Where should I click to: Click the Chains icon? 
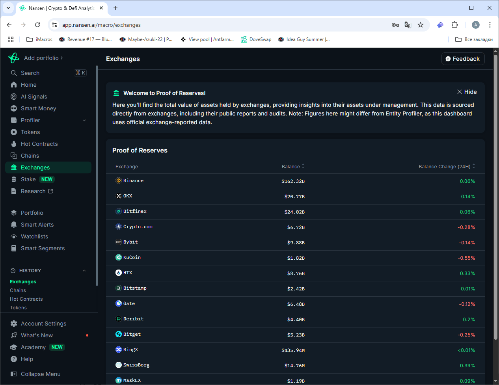point(14,156)
